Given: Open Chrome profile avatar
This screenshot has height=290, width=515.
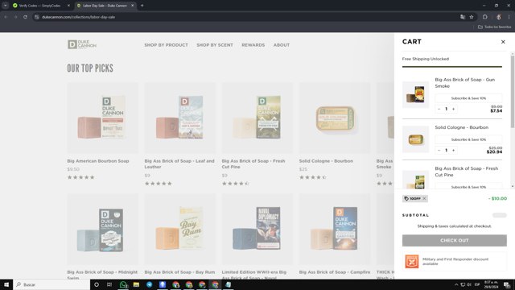Looking at the screenshot, I should pyautogui.click(x=499, y=17).
